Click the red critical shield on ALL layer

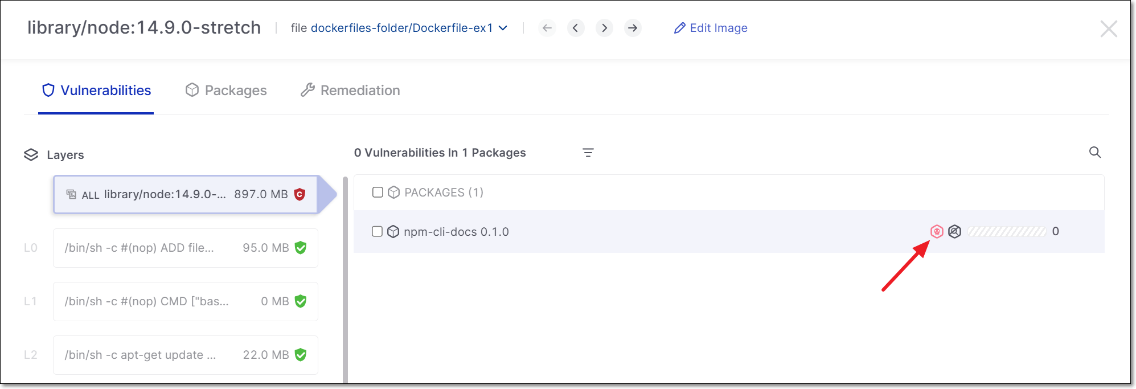point(300,194)
